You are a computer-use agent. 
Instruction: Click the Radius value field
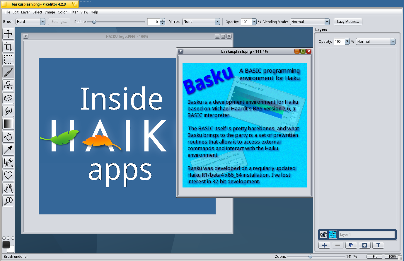point(154,22)
